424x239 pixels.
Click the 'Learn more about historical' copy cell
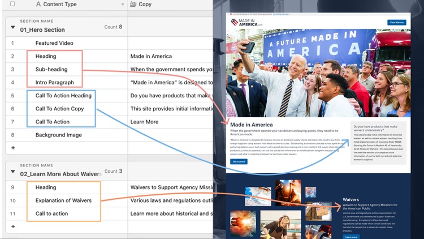[x=171, y=214]
